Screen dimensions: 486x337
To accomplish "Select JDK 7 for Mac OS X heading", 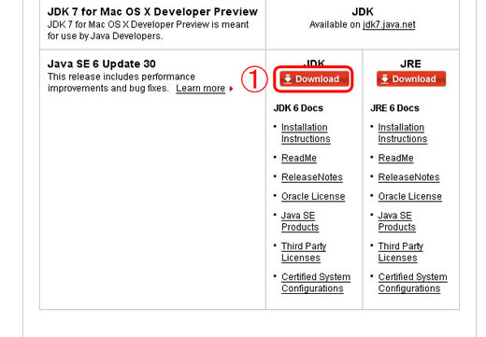I will [x=152, y=12].
